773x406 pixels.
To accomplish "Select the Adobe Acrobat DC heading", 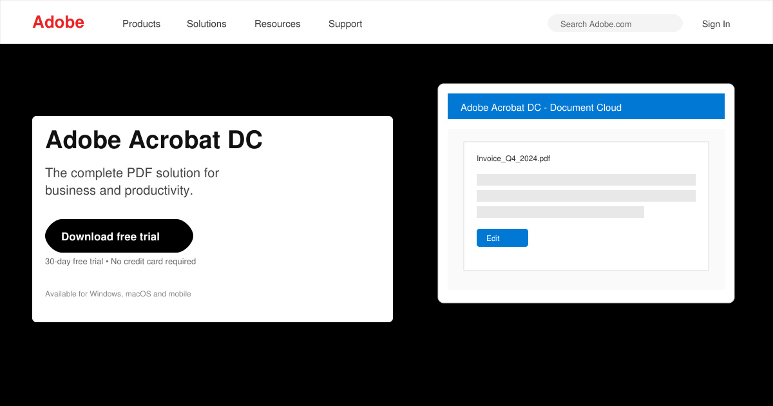I will click(x=154, y=140).
